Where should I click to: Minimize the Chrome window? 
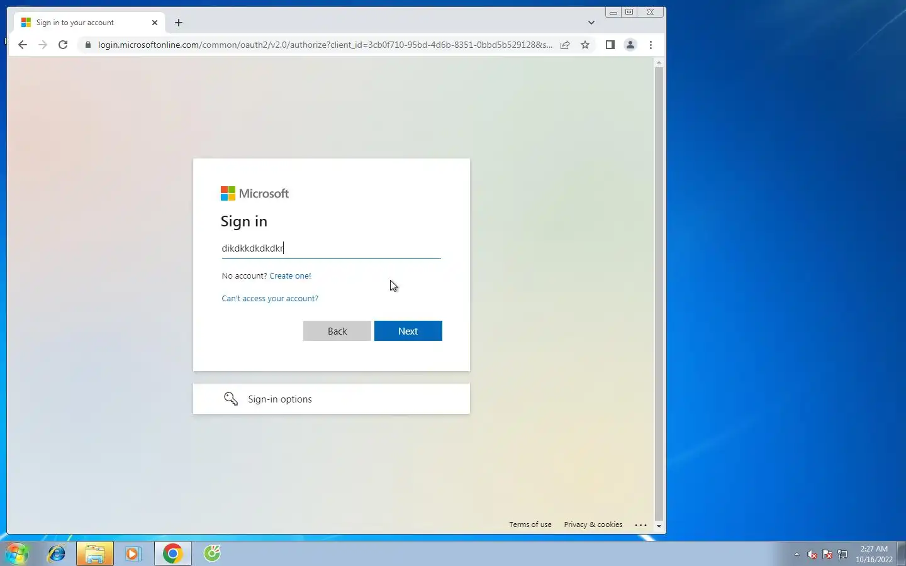coord(613,12)
